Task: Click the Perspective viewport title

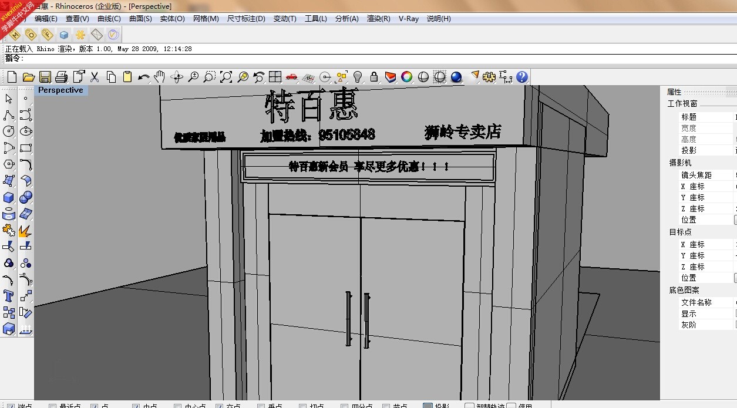Action: pos(60,90)
